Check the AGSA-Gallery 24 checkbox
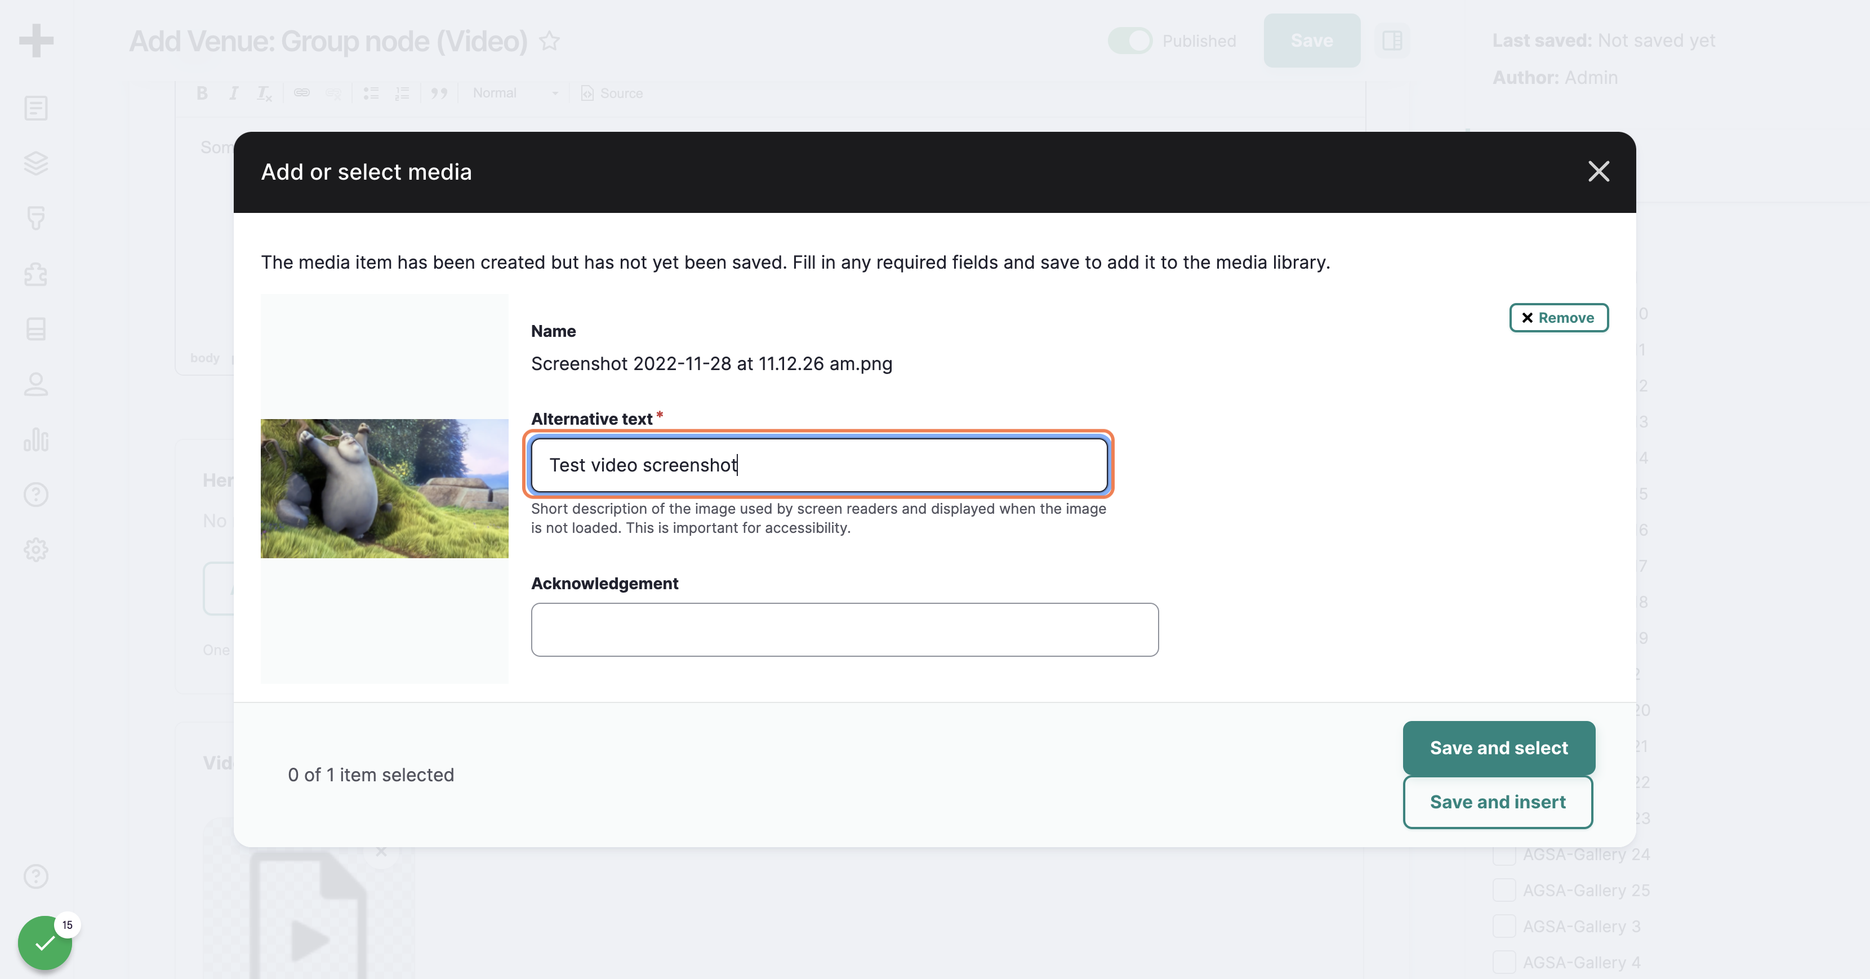This screenshot has width=1870, height=979. (1504, 854)
